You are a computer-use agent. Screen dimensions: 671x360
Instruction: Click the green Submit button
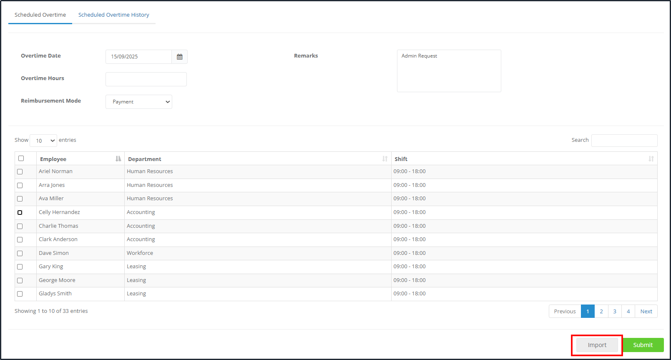click(x=643, y=345)
